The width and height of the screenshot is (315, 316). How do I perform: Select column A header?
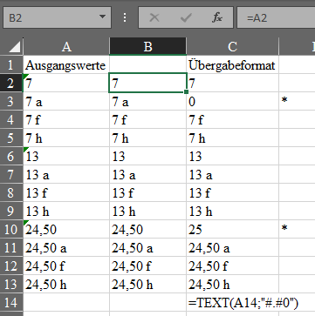point(66,46)
